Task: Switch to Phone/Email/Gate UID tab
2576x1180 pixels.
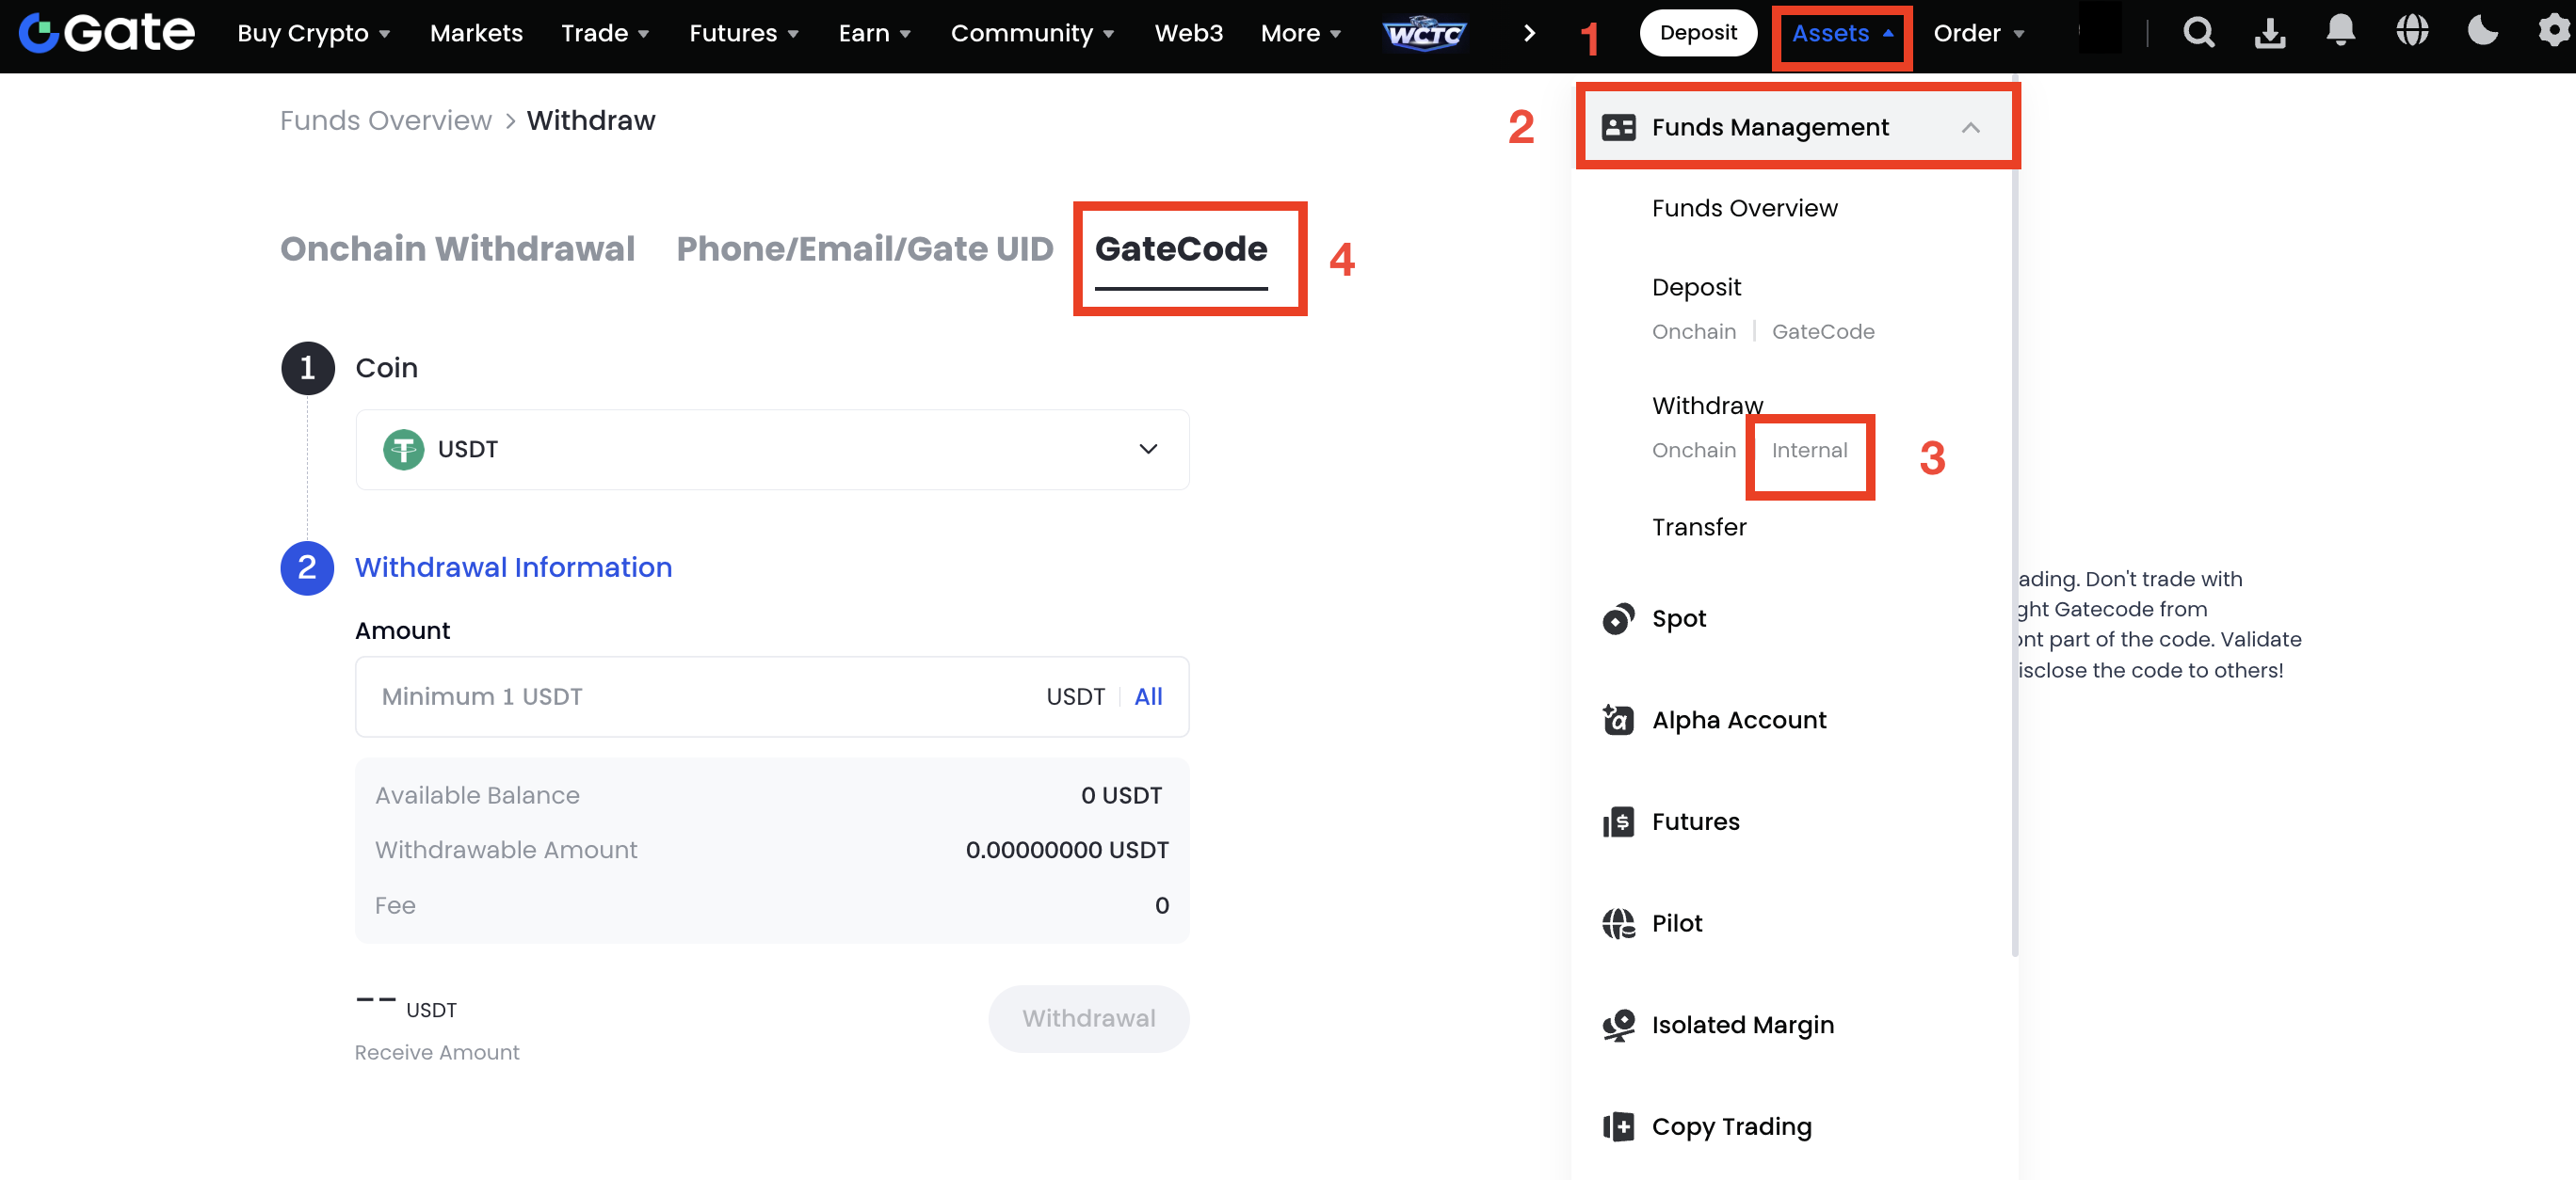Action: [x=864, y=248]
